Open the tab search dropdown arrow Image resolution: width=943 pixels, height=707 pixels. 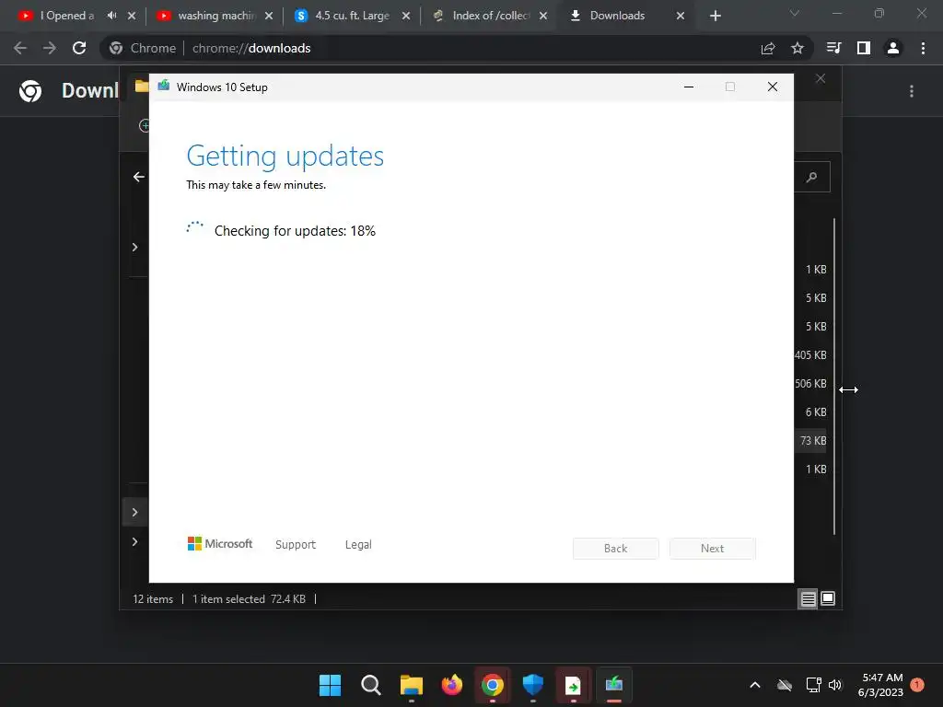pyautogui.click(x=795, y=13)
